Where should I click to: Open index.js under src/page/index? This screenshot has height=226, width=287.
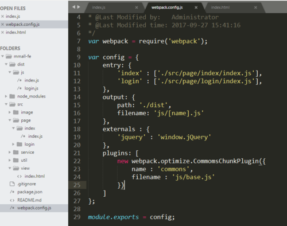pos(36,137)
